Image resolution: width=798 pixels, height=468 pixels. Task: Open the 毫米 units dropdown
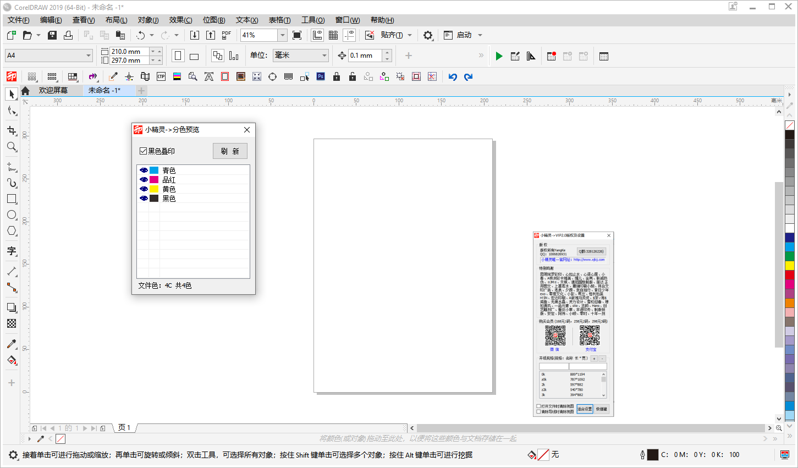click(324, 56)
